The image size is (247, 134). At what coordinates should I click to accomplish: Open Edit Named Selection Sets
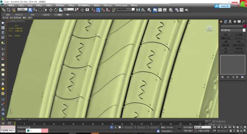click(114, 10)
